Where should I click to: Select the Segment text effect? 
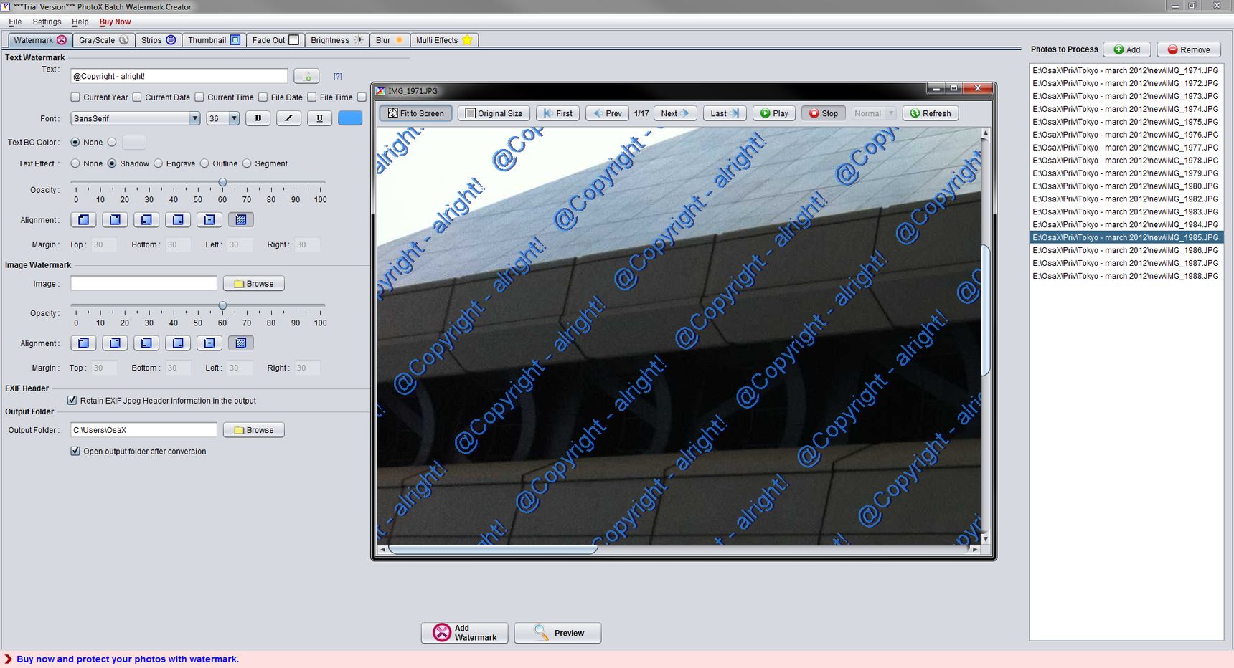247,163
